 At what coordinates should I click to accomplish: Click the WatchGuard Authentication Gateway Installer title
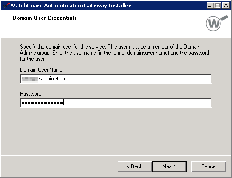click(71, 6)
